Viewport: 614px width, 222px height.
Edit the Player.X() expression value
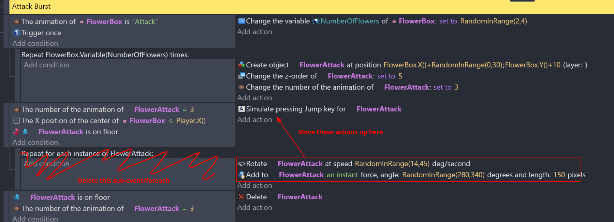[x=191, y=121]
